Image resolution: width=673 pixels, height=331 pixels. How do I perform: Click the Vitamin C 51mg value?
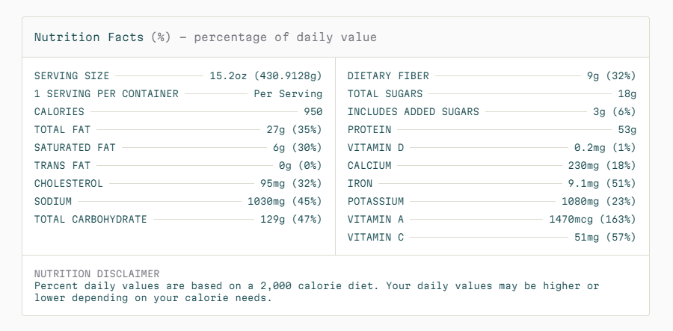605,237
